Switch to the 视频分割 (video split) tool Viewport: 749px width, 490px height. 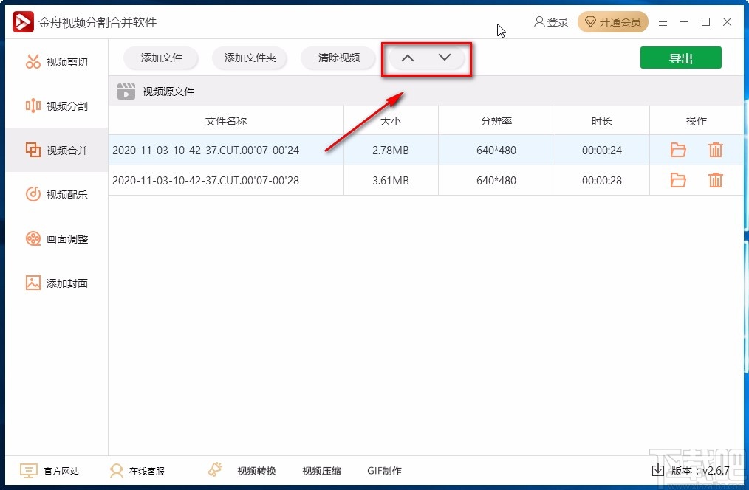[x=55, y=106]
